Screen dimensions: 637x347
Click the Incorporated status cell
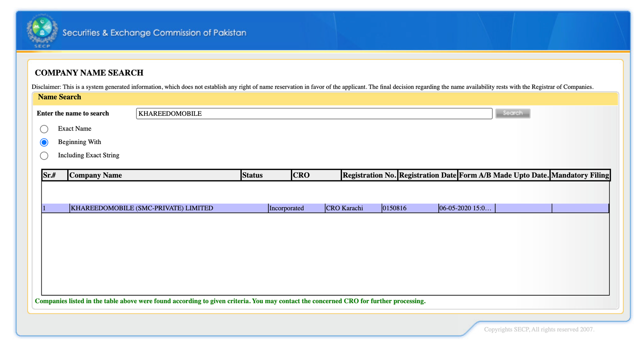[296, 208]
